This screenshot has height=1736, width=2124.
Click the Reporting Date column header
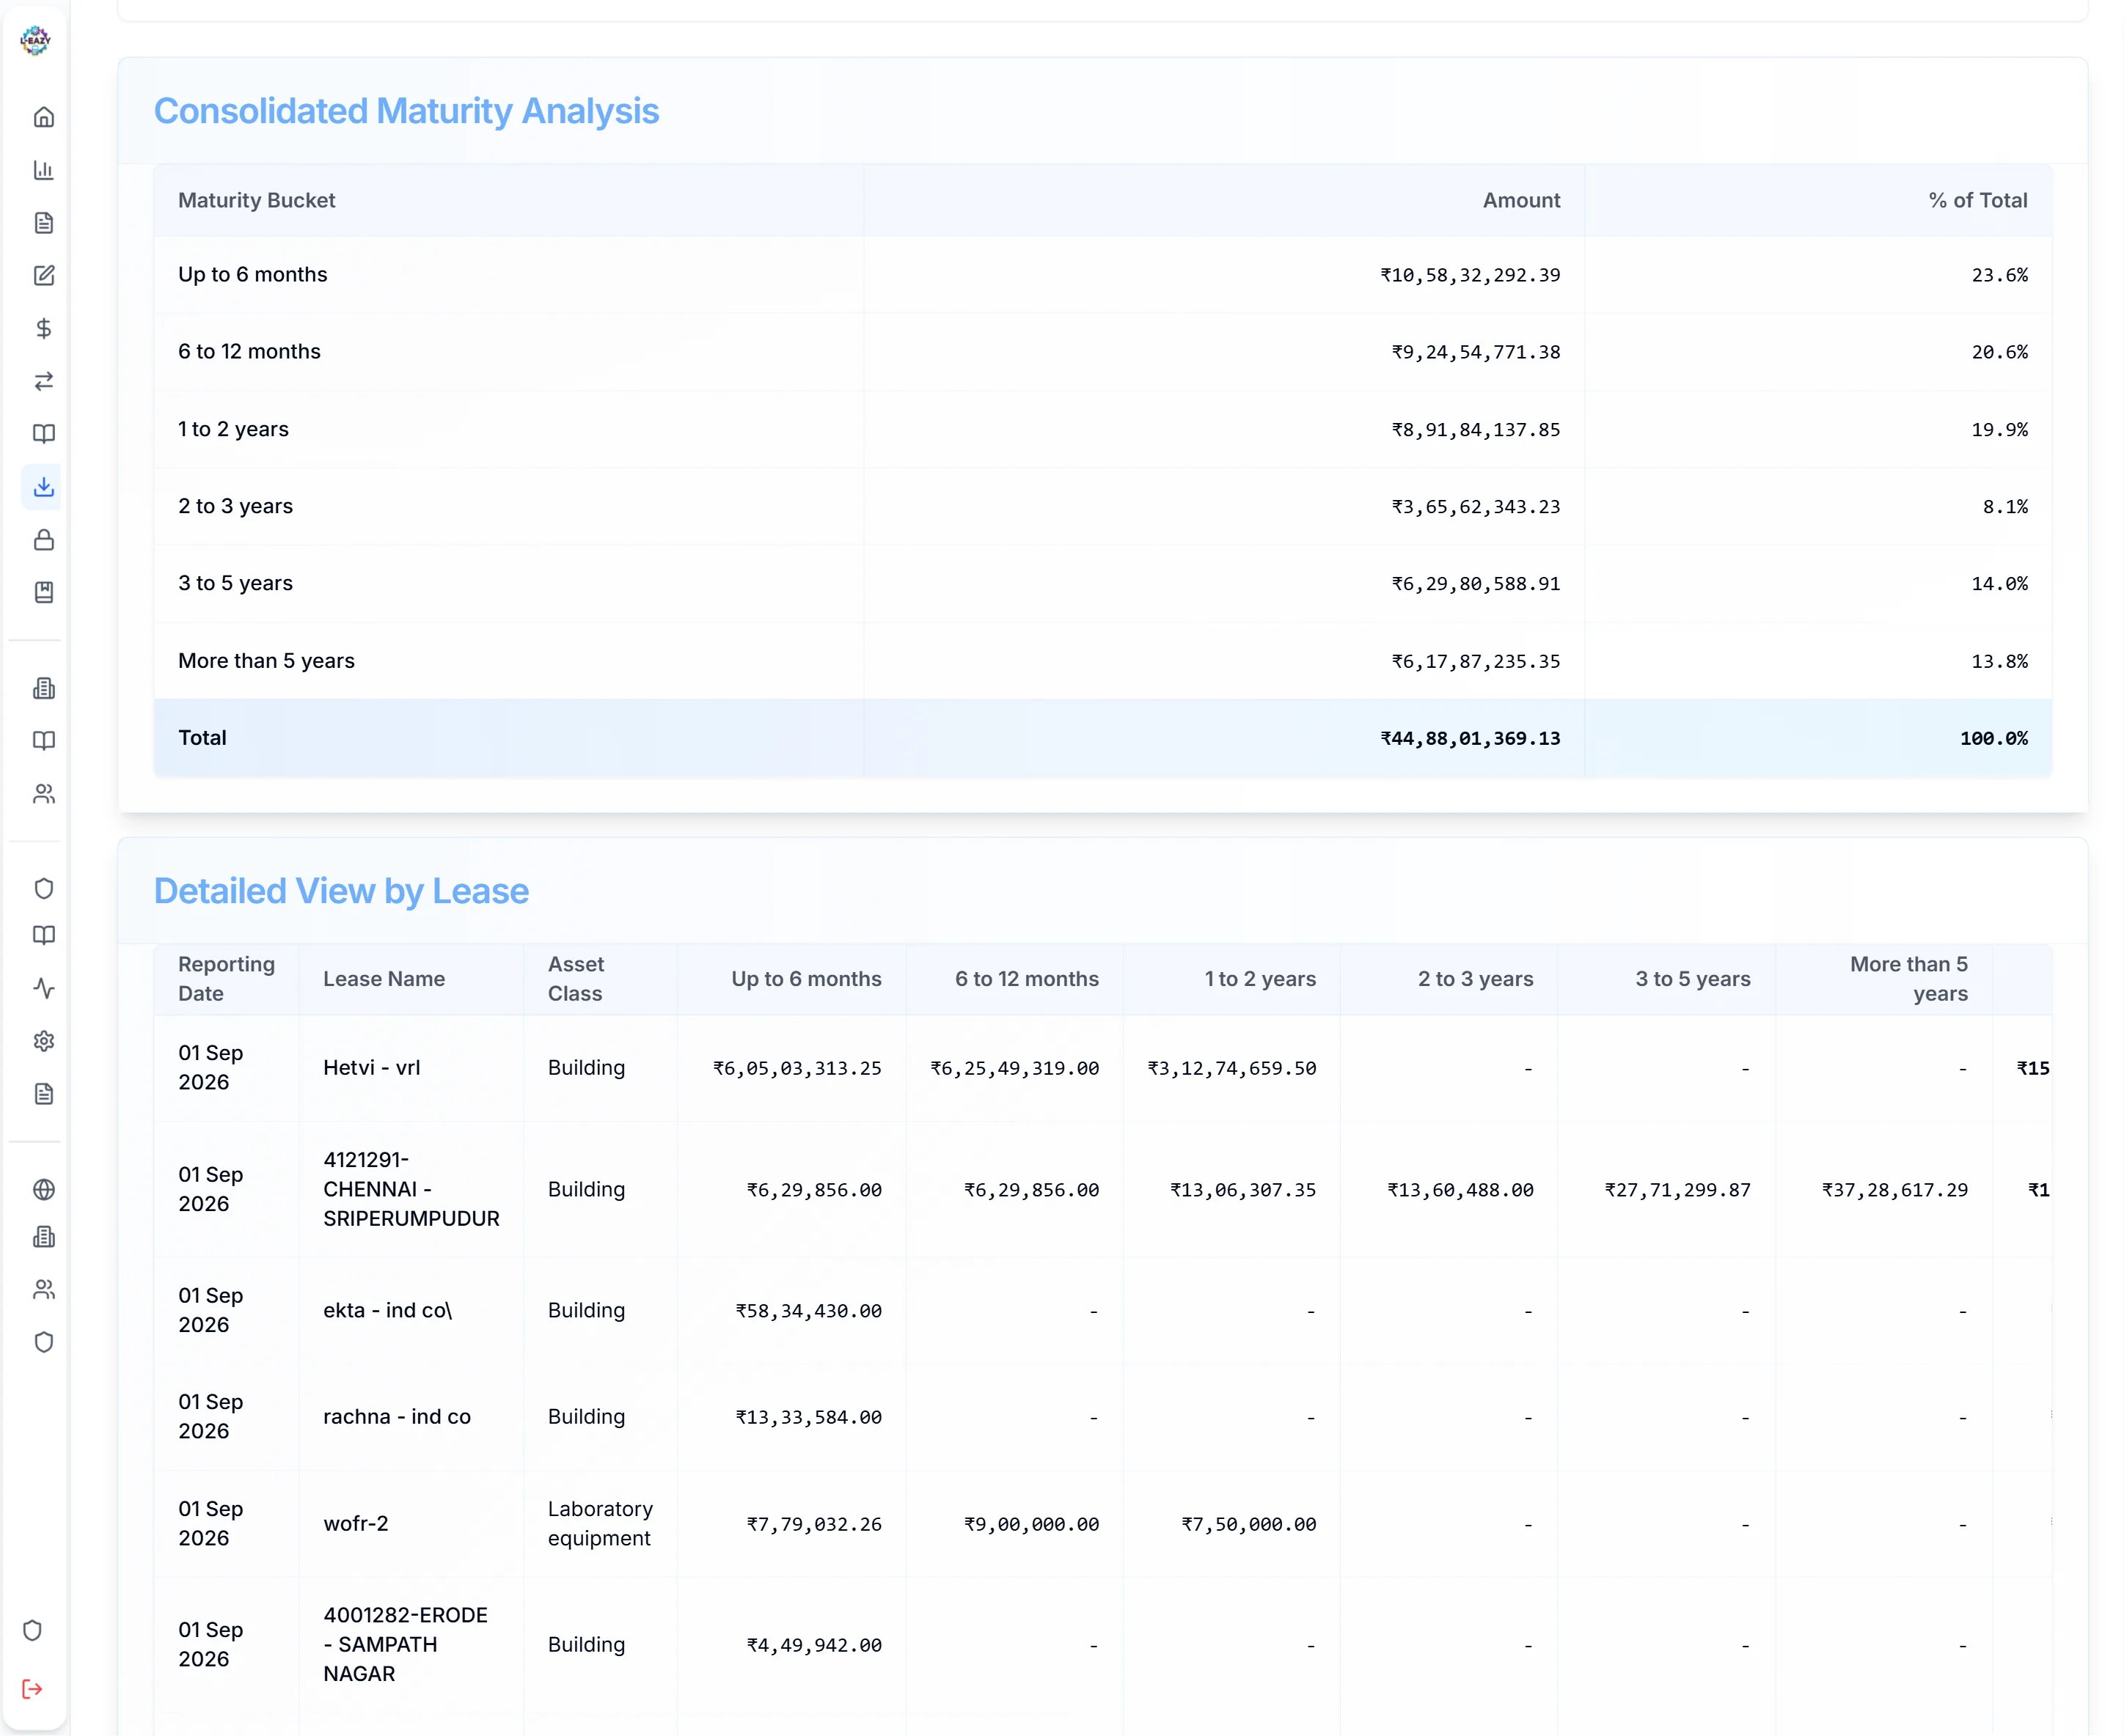226,979
